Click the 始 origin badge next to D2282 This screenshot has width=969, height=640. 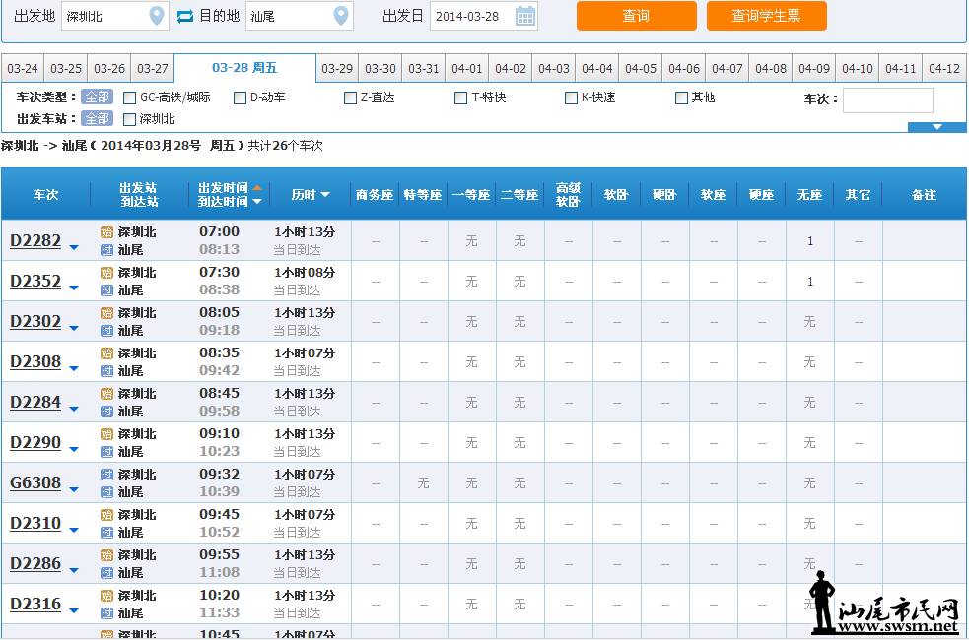click(x=106, y=231)
